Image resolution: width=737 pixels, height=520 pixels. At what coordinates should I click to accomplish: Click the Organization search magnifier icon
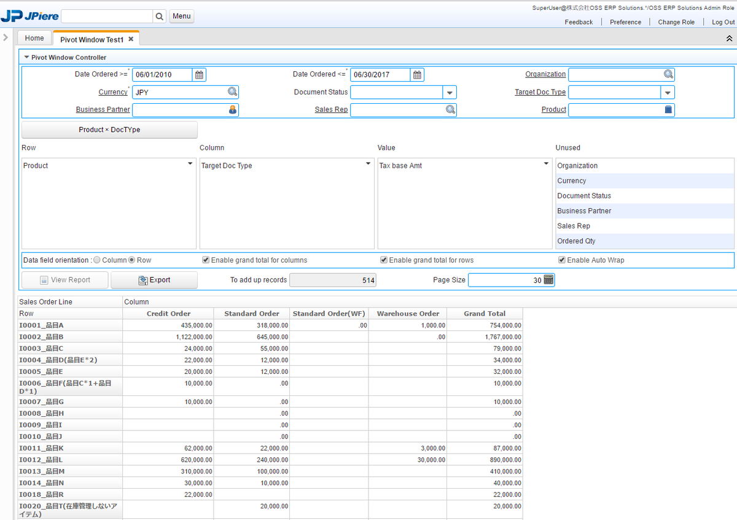(x=668, y=74)
